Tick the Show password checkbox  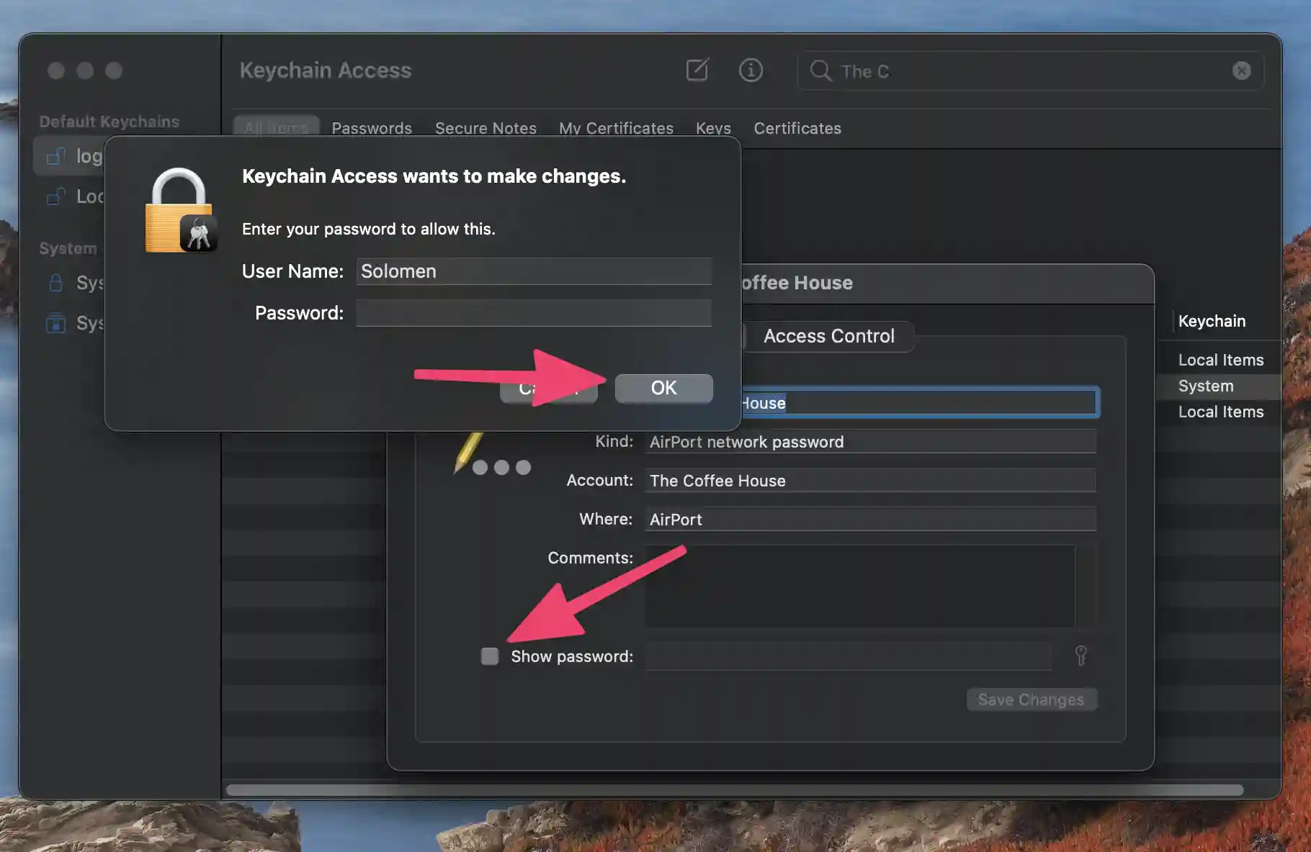pyautogui.click(x=490, y=656)
